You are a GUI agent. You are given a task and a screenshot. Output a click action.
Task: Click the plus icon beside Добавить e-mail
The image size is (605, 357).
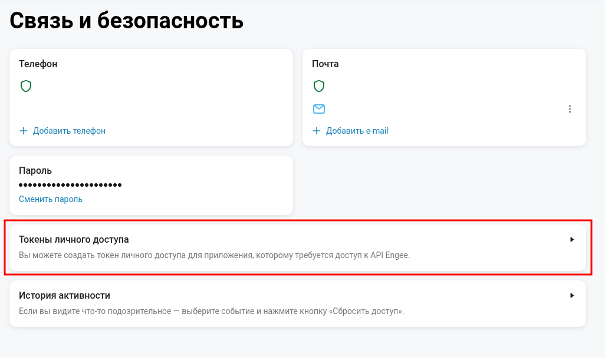pyautogui.click(x=317, y=131)
